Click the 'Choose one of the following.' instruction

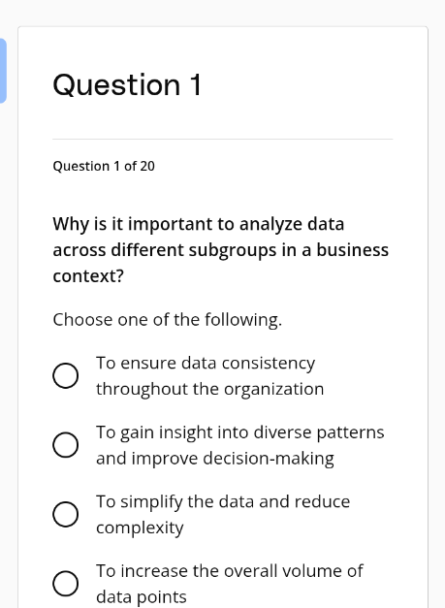[x=168, y=320]
